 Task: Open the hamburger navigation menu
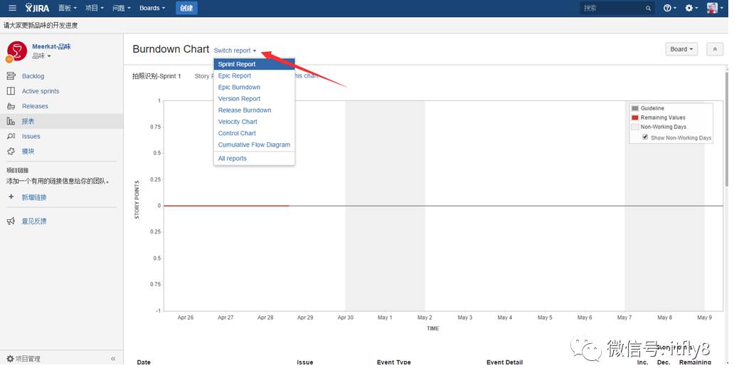(12, 8)
